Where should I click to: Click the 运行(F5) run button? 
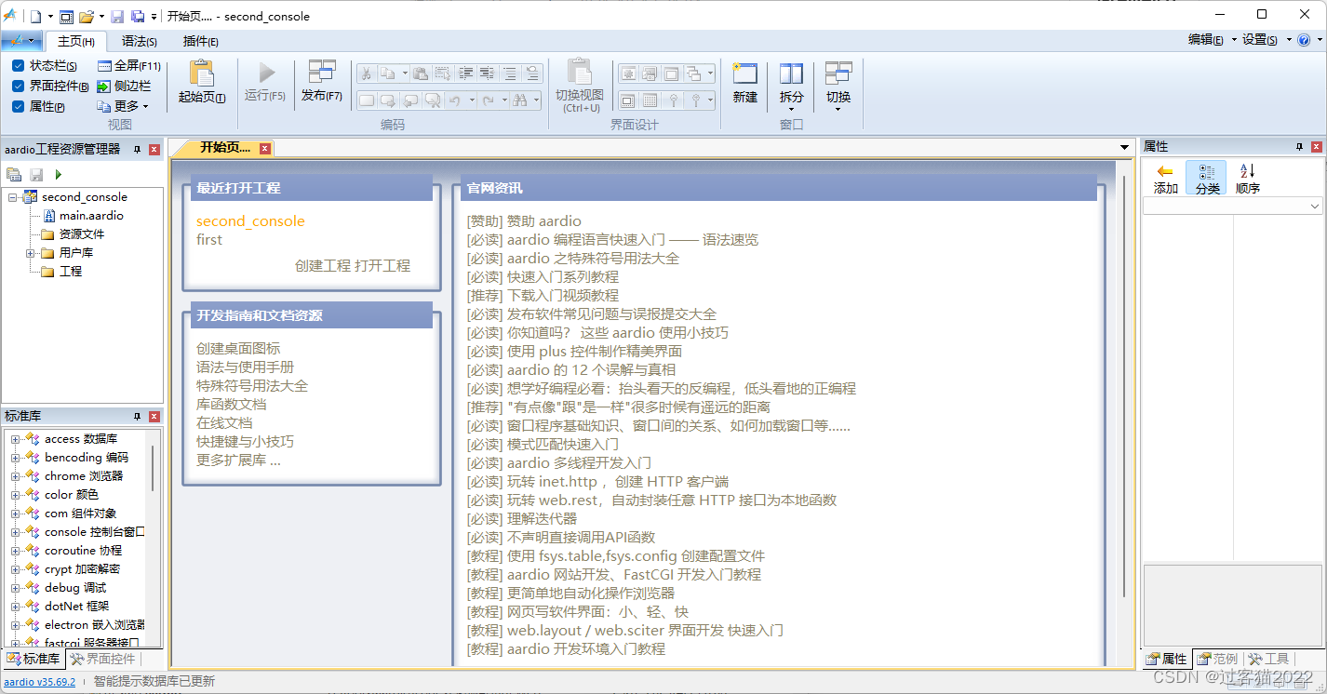coord(265,84)
